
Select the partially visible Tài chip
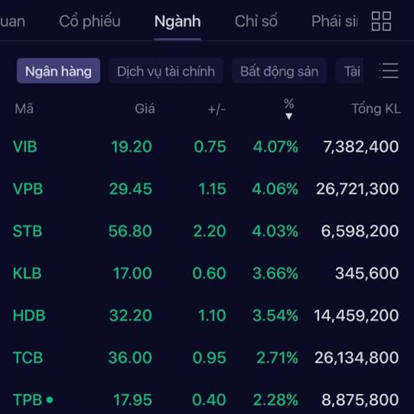(353, 71)
